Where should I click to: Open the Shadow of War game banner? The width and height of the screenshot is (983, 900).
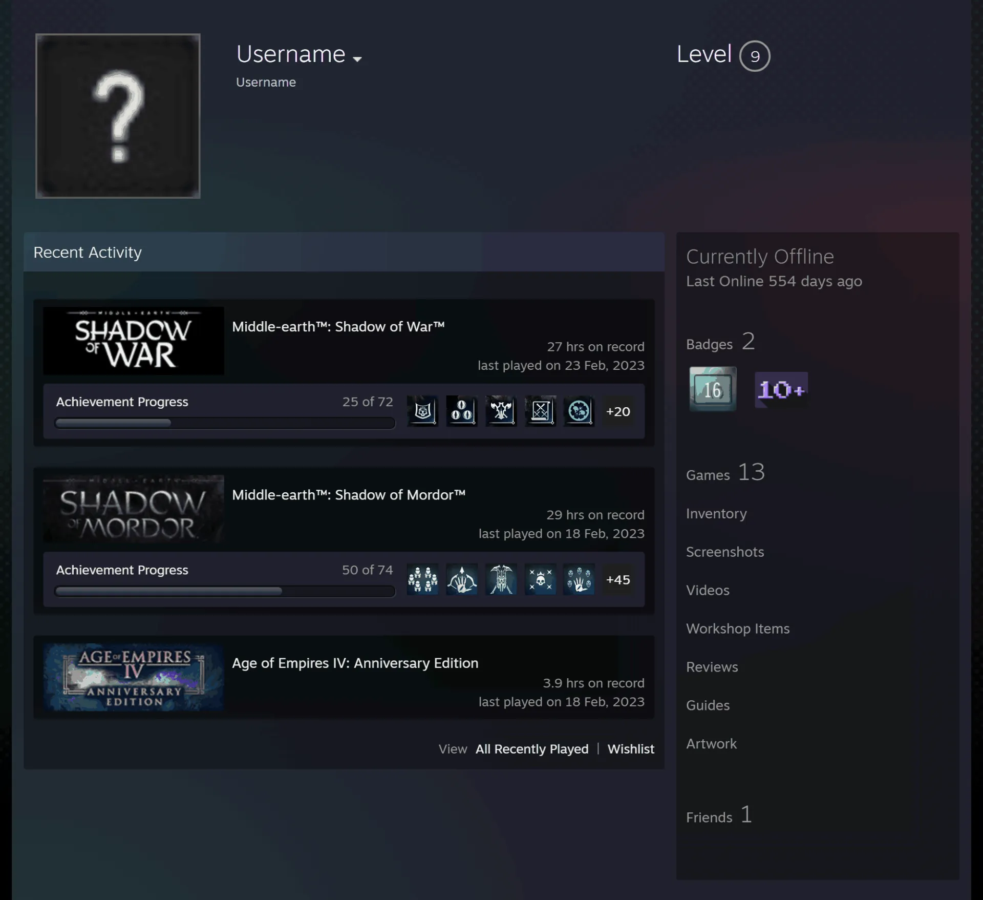(134, 341)
